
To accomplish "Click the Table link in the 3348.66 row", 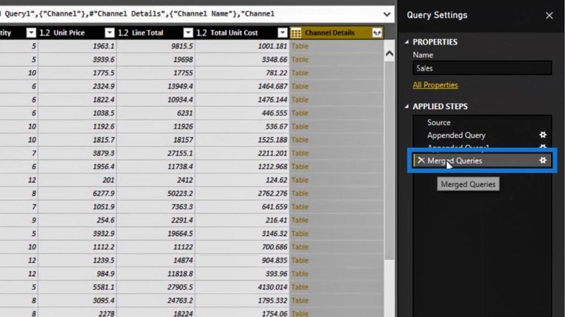I will (300, 60).
